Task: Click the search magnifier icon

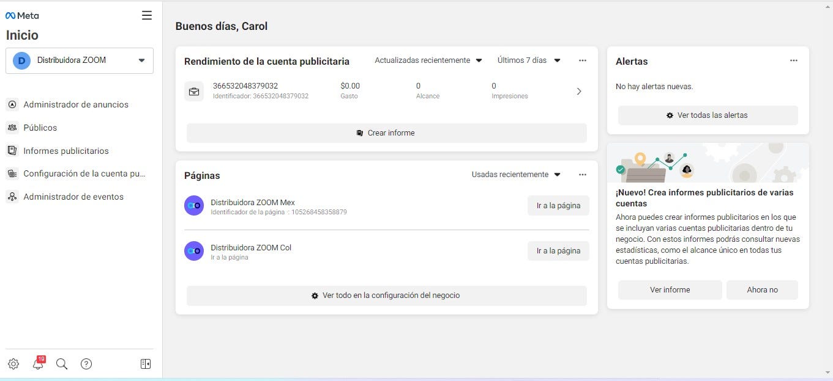Action: point(62,364)
